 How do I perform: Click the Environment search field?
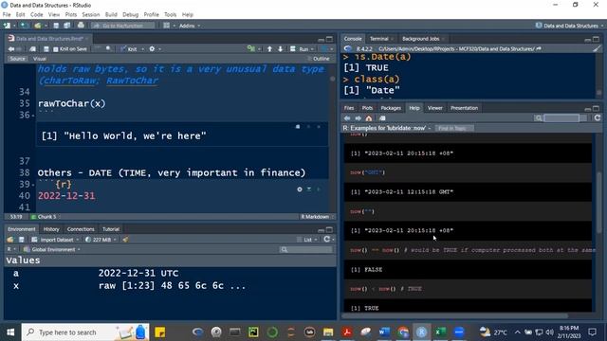(x=306, y=250)
